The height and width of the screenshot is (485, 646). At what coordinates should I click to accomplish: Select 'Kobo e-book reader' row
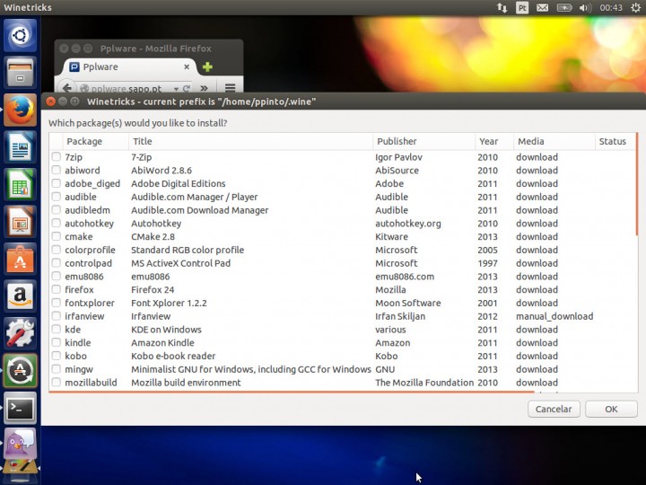tap(343, 356)
